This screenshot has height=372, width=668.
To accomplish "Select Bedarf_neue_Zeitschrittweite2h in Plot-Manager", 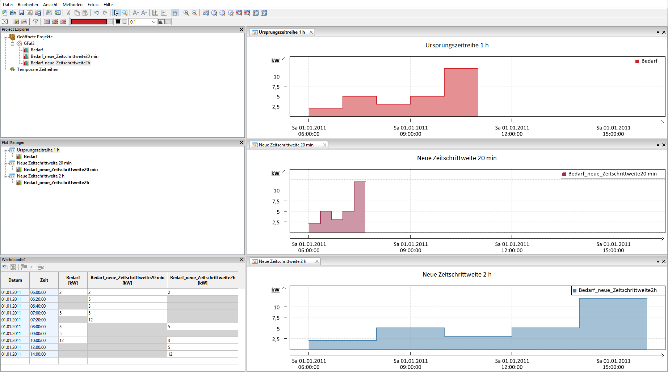I will coord(56,183).
